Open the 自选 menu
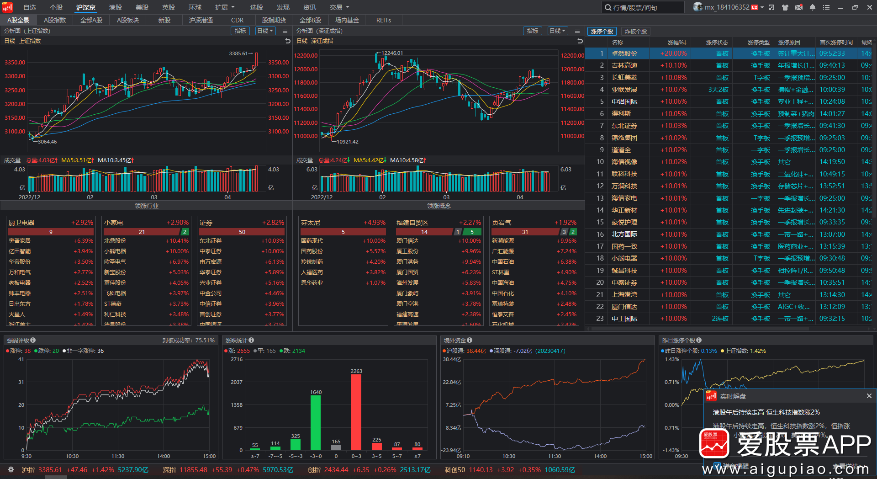This screenshot has width=877, height=479. (x=30, y=7)
